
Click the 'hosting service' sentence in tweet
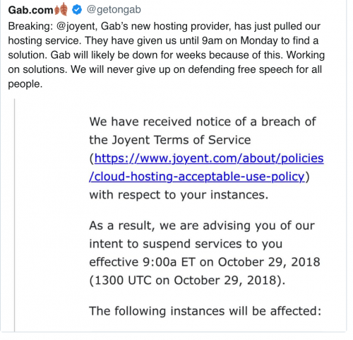[x=44, y=40]
